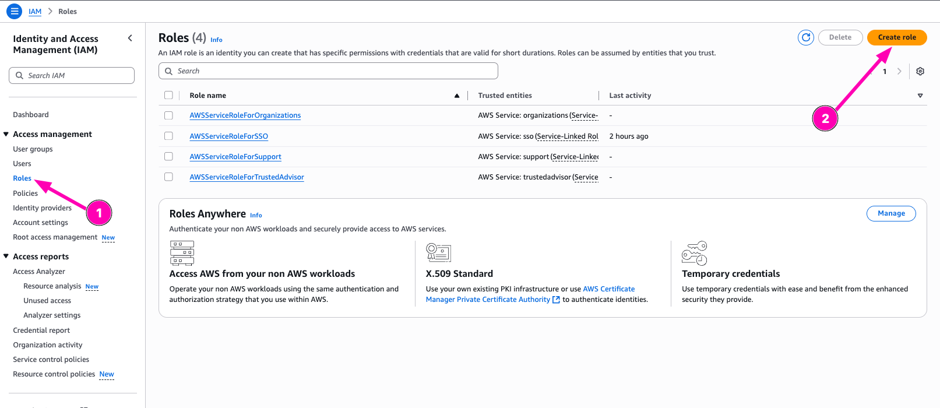Click the X.509 Standard certificate icon

click(x=438, y=252)
